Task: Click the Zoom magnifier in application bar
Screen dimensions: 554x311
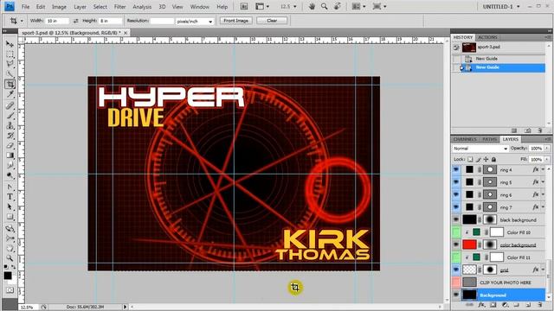Action: [x=324, y=6]
